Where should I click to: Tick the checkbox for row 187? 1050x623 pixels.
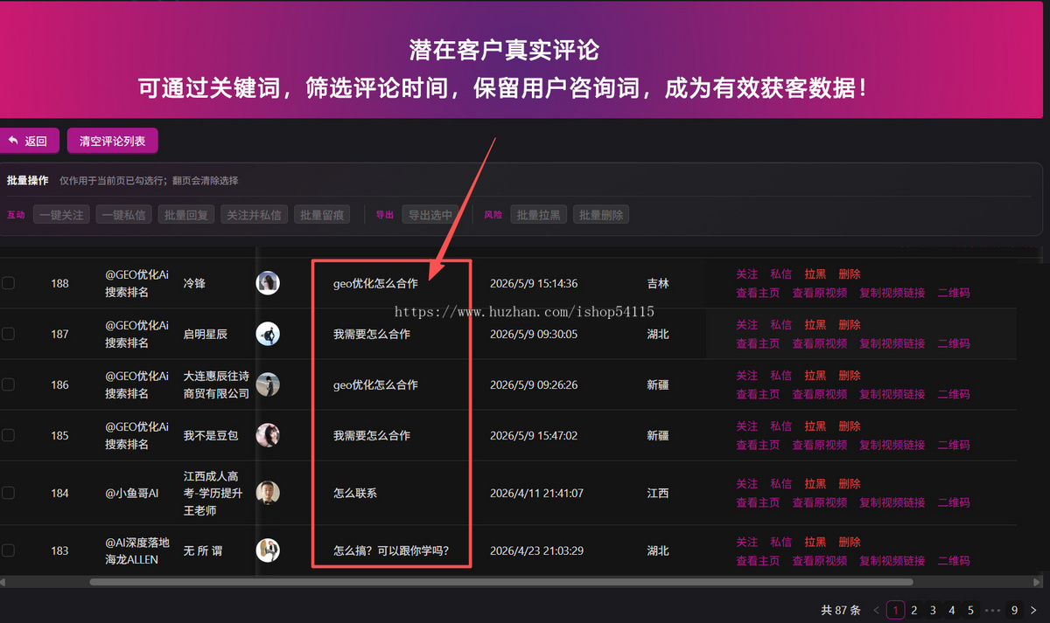point(8,334)
